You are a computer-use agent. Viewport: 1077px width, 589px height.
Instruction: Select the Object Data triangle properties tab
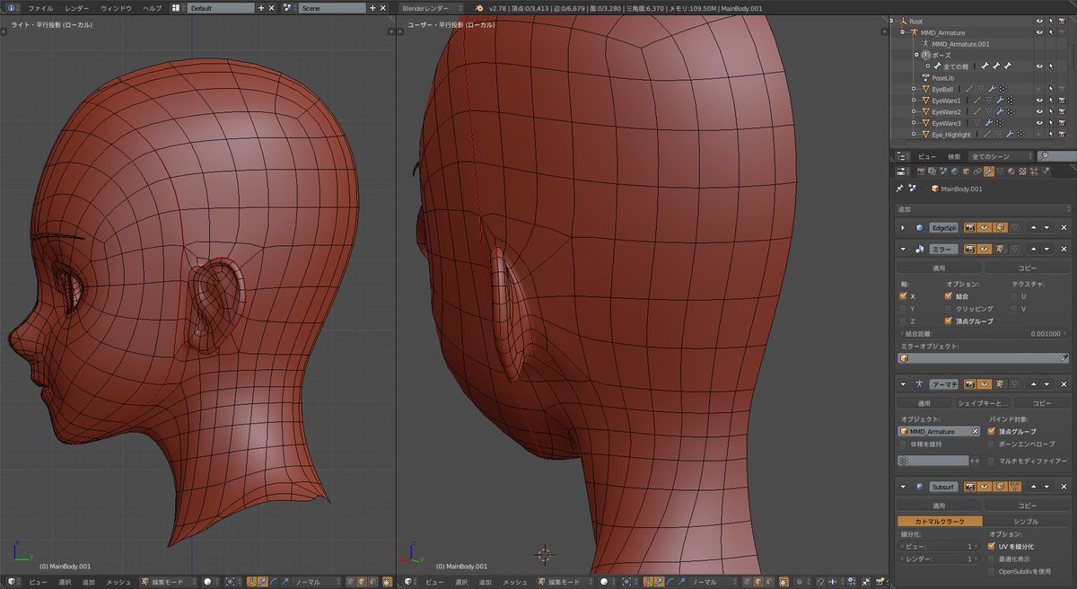coord(1000,171)
